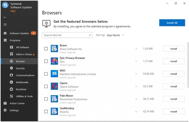The image size is (189, 122).
Task: Check the Pale Moon checkbox
Action: [x=46, y=99]
